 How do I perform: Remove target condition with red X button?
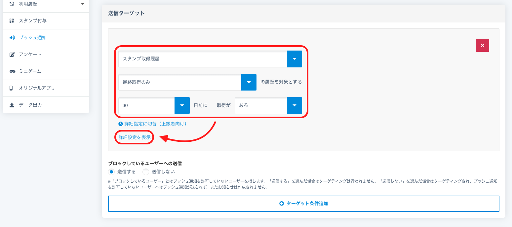click(x=482, y=45)
